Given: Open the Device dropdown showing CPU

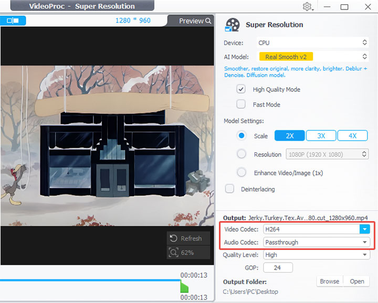Looking at the screenshot, I should coord(313,43).
